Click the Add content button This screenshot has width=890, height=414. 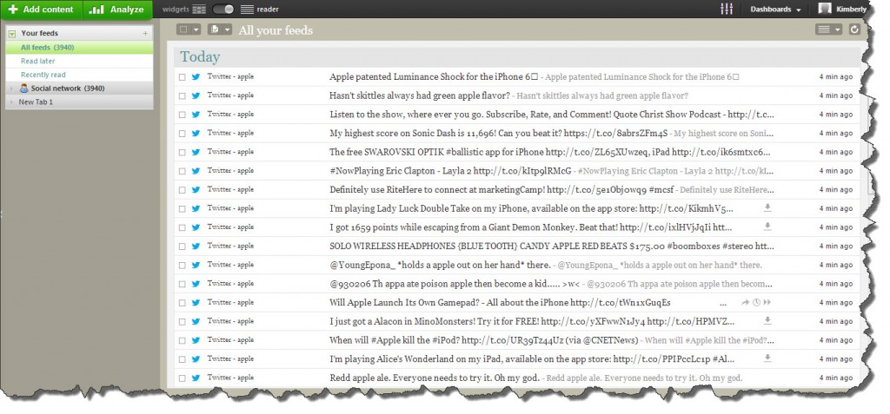(42, 10)
